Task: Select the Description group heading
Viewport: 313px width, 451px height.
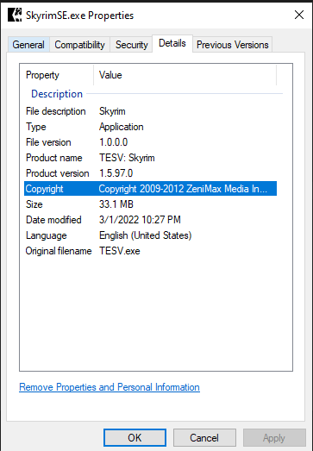Action: 57,94
